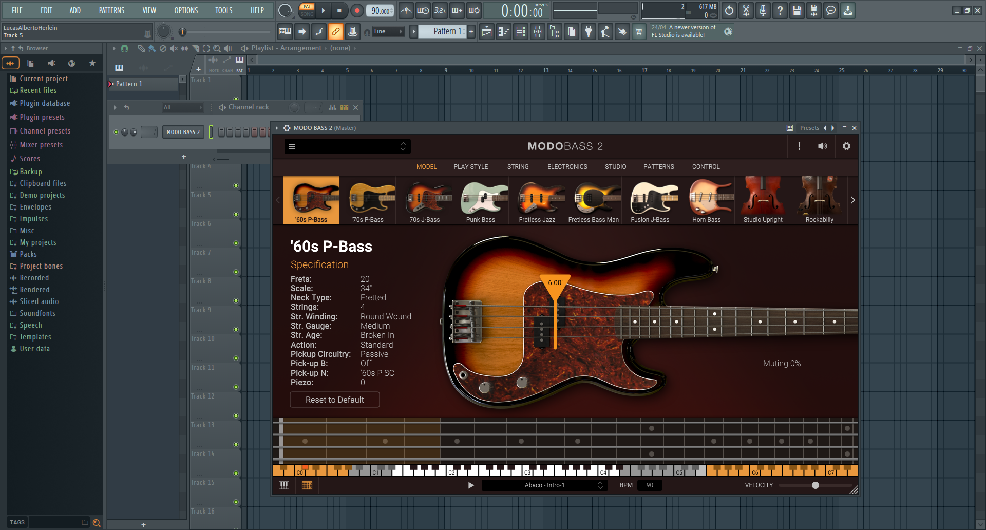Viewport: 986px width, 530px height.
Task: Select the mute tool in Playlist toolbar
Action: tap(174, 48)
